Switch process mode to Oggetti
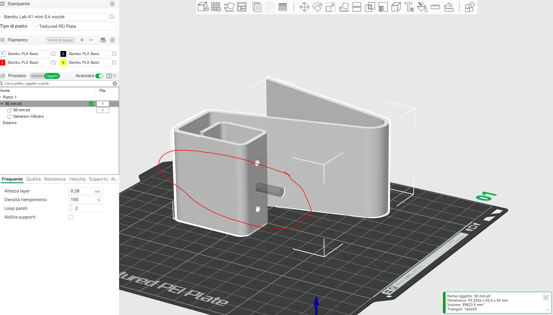Screen dimensions: 553x315 pyautogui.click(x=52, y=76)
